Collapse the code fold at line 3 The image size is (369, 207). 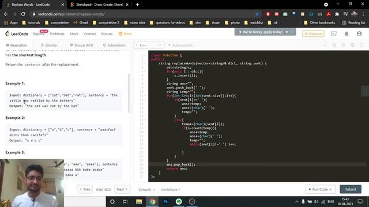(x=145, y=63)
